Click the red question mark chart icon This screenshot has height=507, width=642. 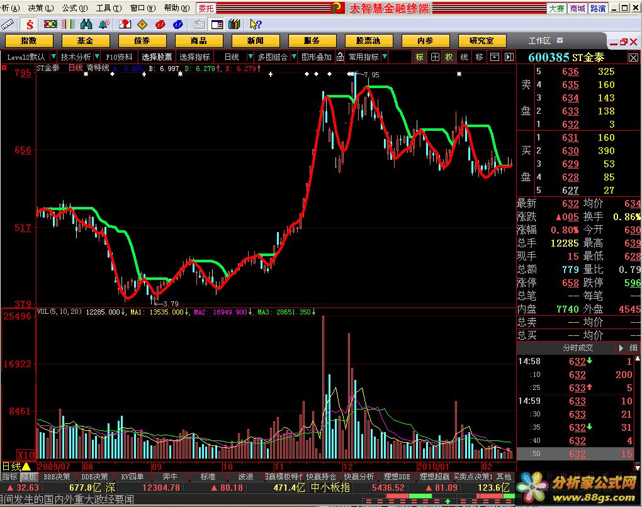click(x=125, y=25)
